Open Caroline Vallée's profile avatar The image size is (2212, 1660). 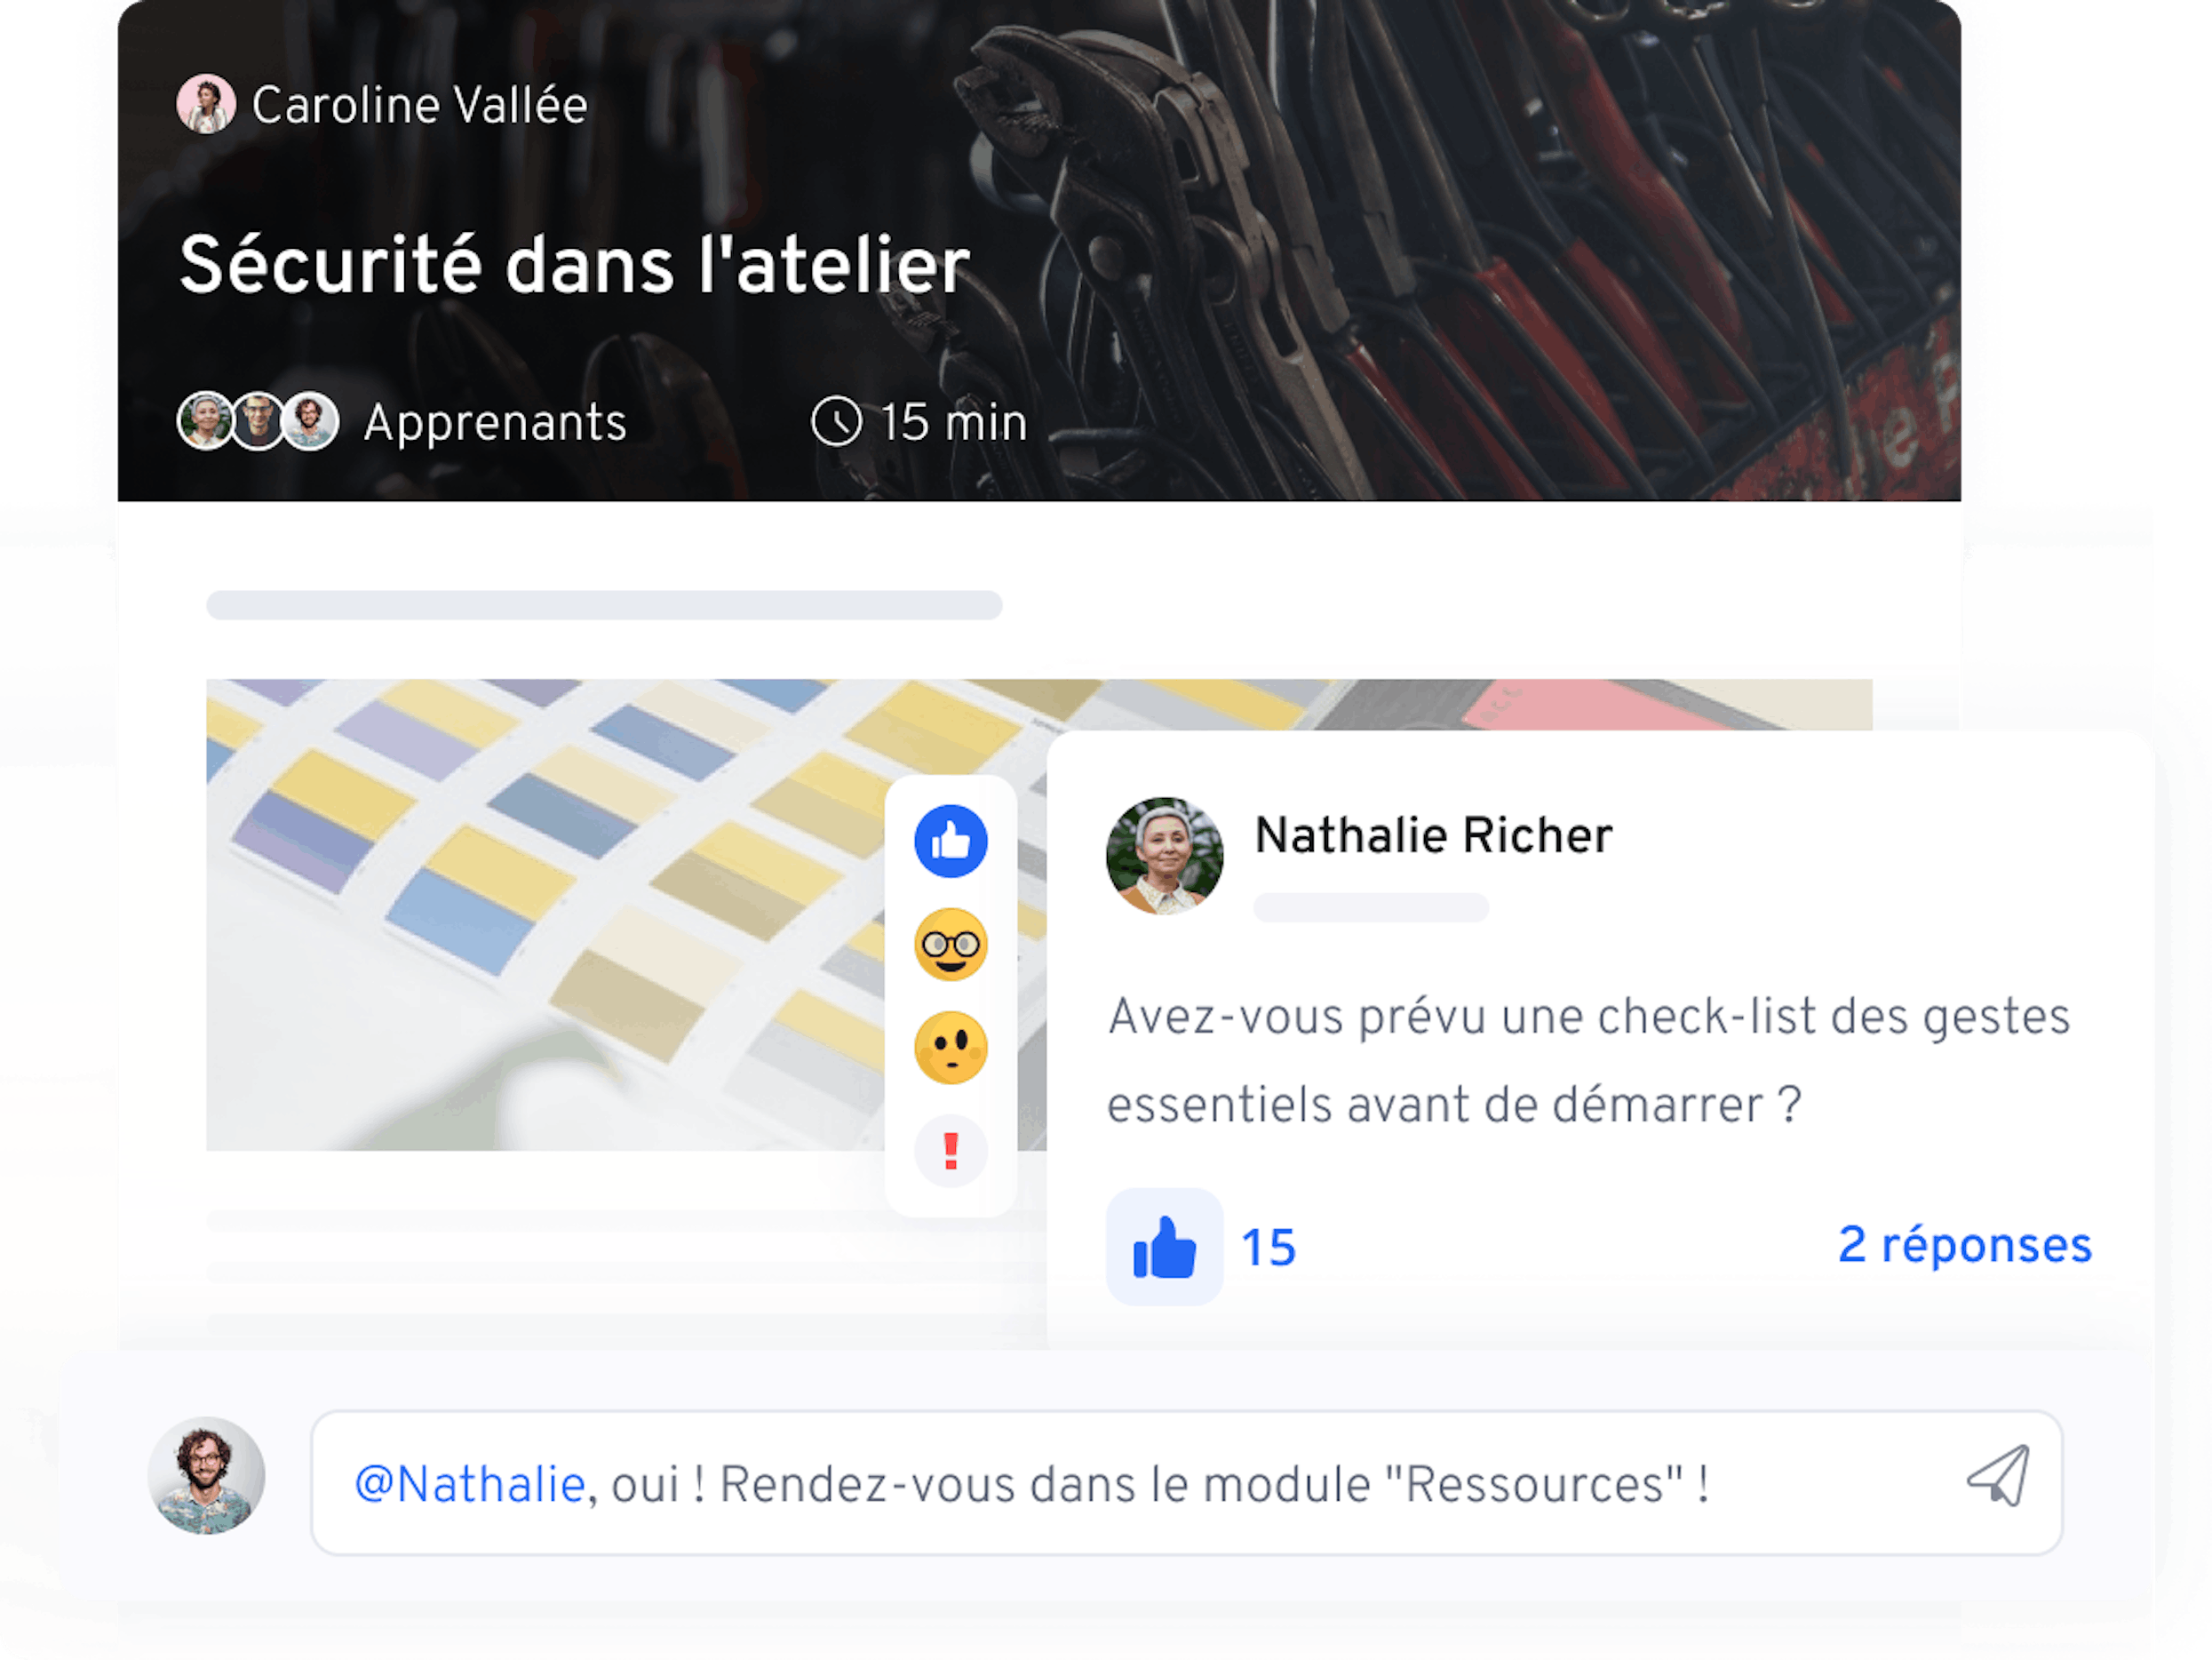(206, 103)
